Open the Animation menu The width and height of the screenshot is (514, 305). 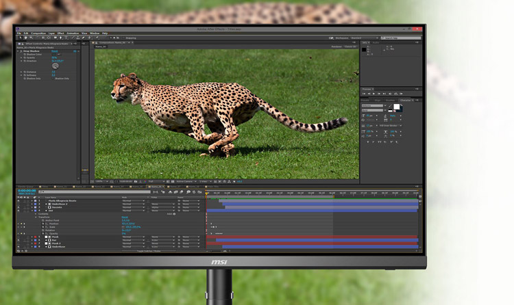(73, 33)
